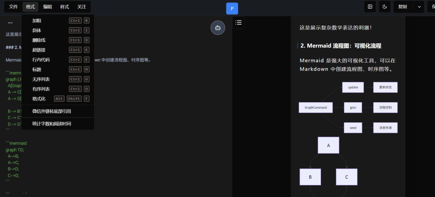Open the 编辑 menu

pyautogui.click(x=48, y=7)
